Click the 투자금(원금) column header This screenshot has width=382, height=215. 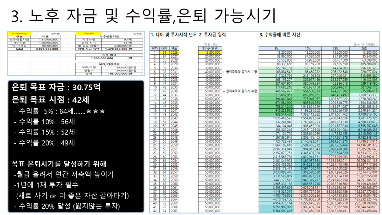[210, 49]
